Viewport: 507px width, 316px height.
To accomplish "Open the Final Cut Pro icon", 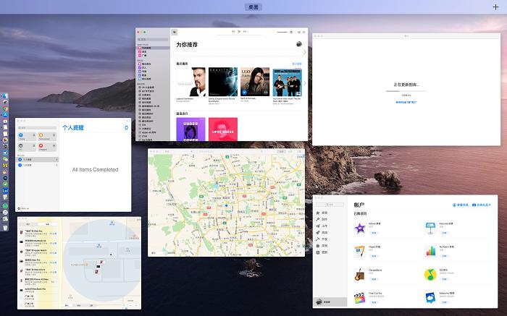I will pos(359,299).
